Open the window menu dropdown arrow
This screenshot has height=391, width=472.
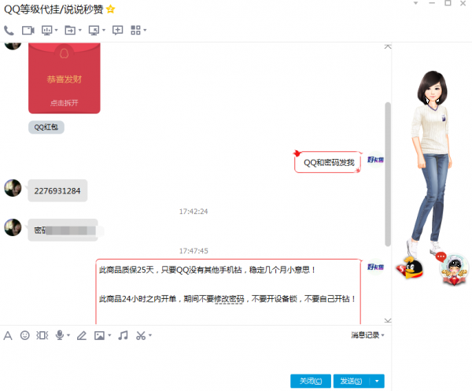[415, 3]
